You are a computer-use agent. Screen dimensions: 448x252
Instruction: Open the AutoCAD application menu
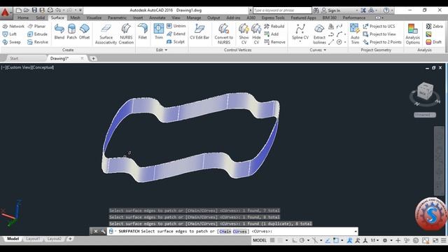point(6,13)
